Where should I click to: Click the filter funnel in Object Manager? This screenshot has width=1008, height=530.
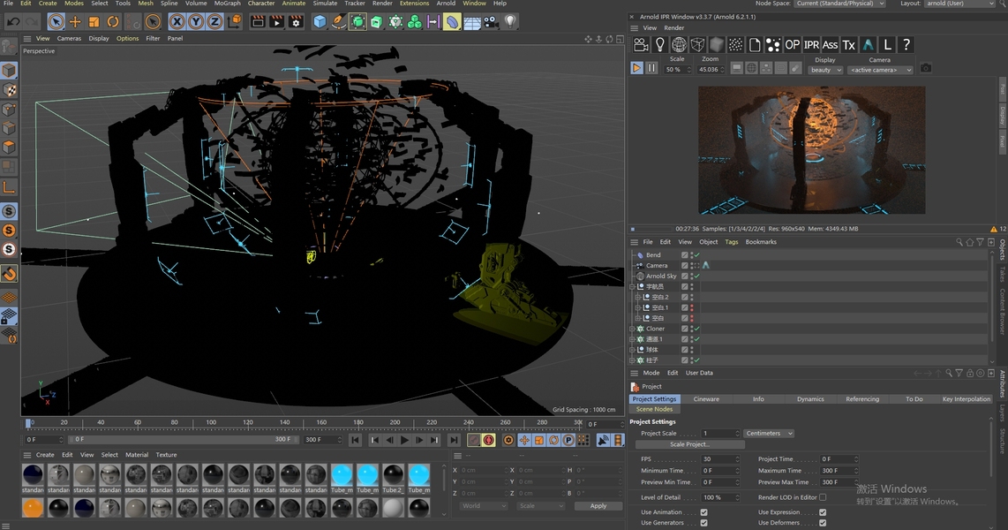pyautogui.click(x=980, y=242)
